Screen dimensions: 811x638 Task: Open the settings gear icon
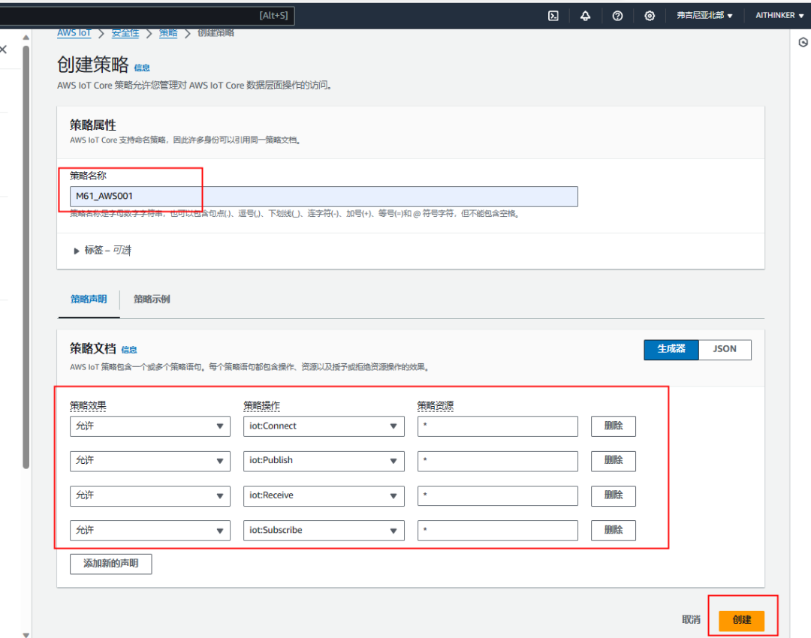click(649, 16)
